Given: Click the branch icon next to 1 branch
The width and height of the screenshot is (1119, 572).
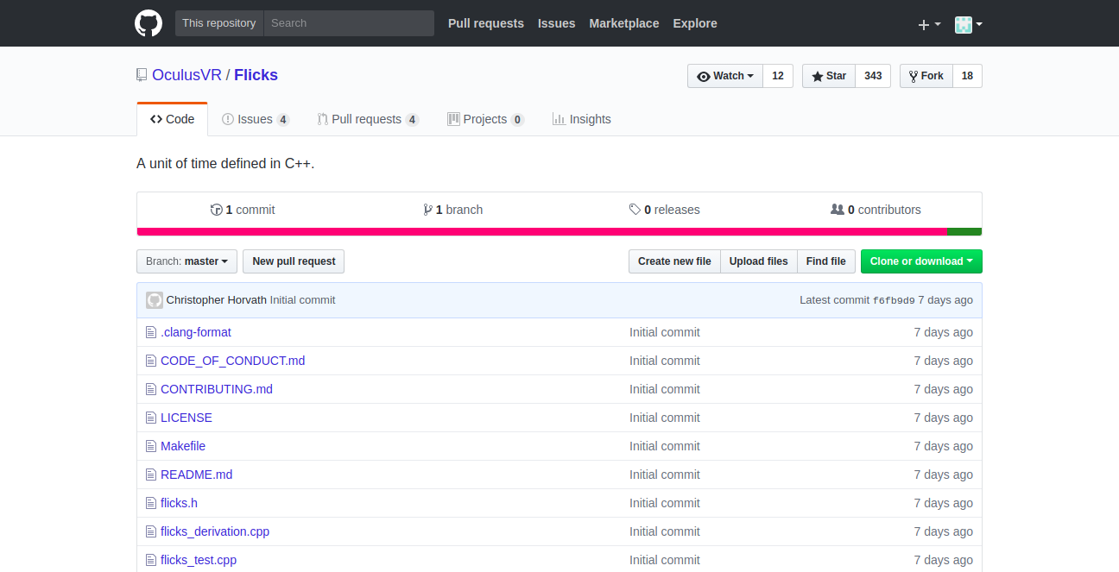Looking at the screenshot, I should click(x=427, y=210).
